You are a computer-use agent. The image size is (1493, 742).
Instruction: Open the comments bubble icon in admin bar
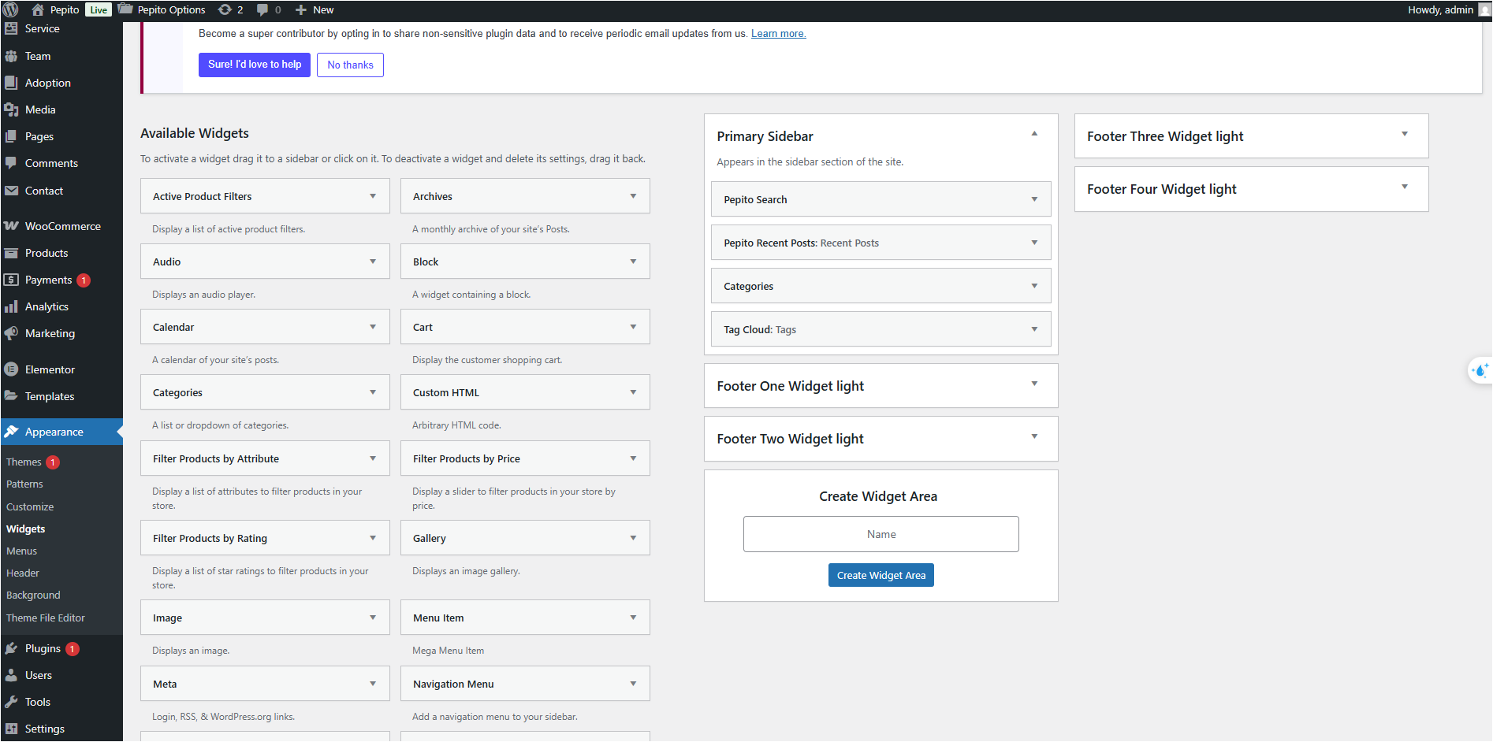pos(262,9)
